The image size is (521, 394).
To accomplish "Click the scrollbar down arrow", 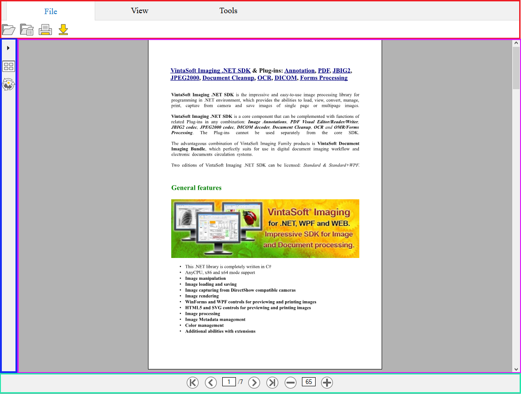I will pos(516,369).
